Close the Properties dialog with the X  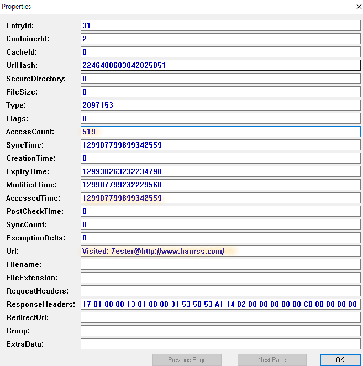coord(359,7)
